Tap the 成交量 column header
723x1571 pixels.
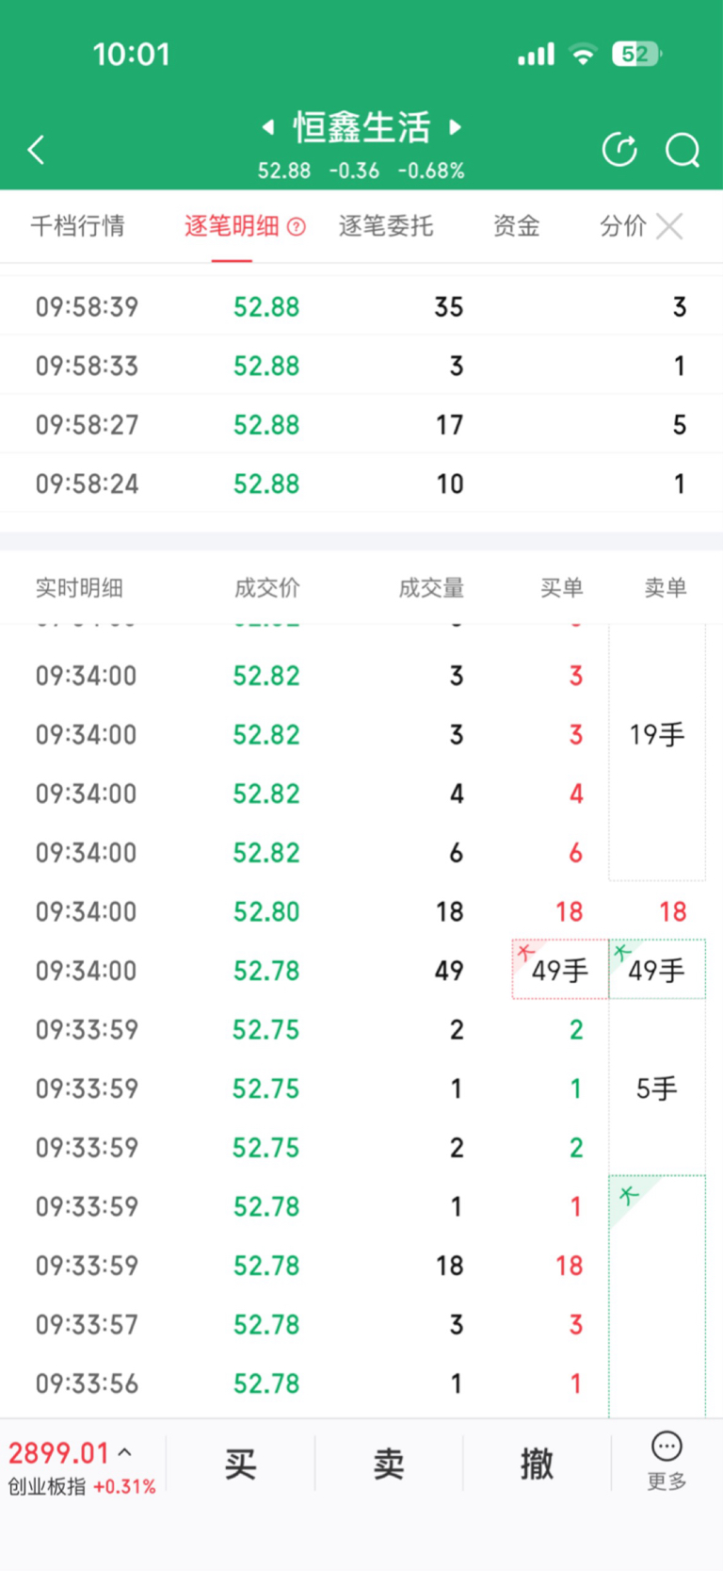tap(431, 588)
